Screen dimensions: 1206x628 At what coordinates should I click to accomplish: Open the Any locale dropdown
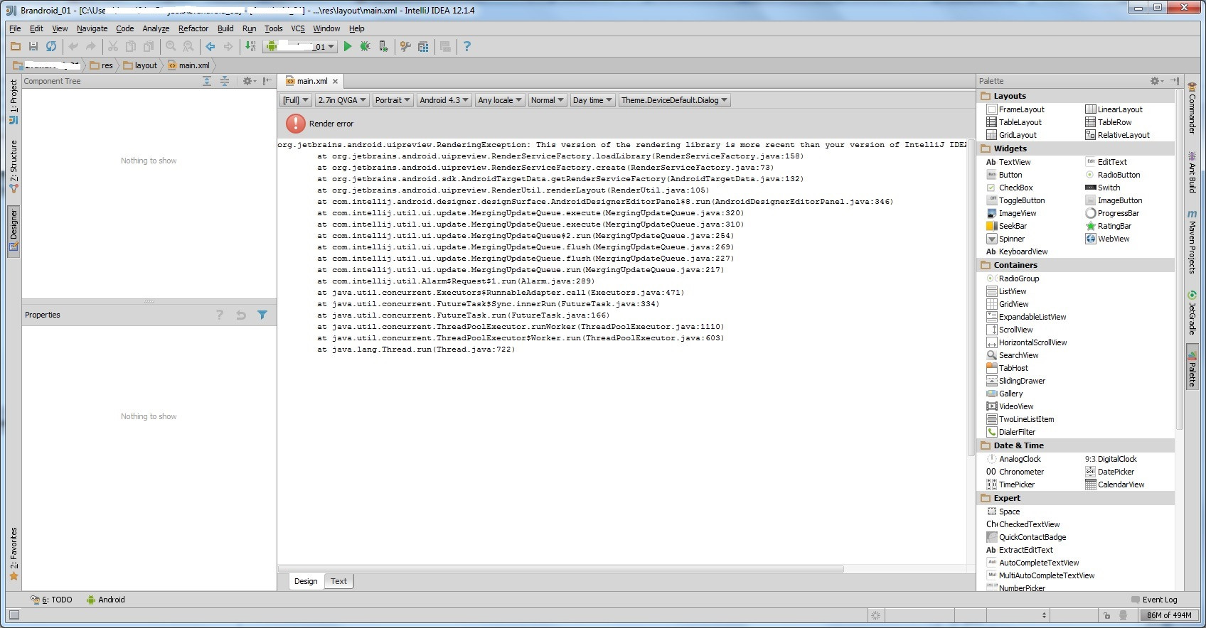(x=501, y=100)
